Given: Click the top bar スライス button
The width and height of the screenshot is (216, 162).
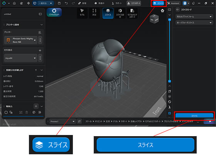Looking at the screenshot, I should point(159,3).
